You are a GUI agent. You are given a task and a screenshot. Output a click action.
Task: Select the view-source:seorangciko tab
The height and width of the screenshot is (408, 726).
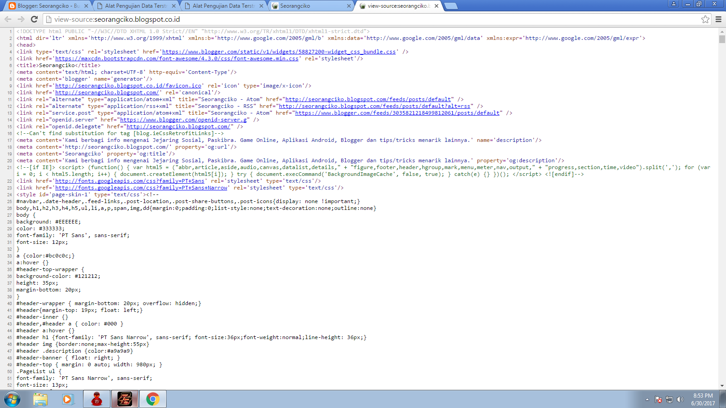tap(398, 6)
